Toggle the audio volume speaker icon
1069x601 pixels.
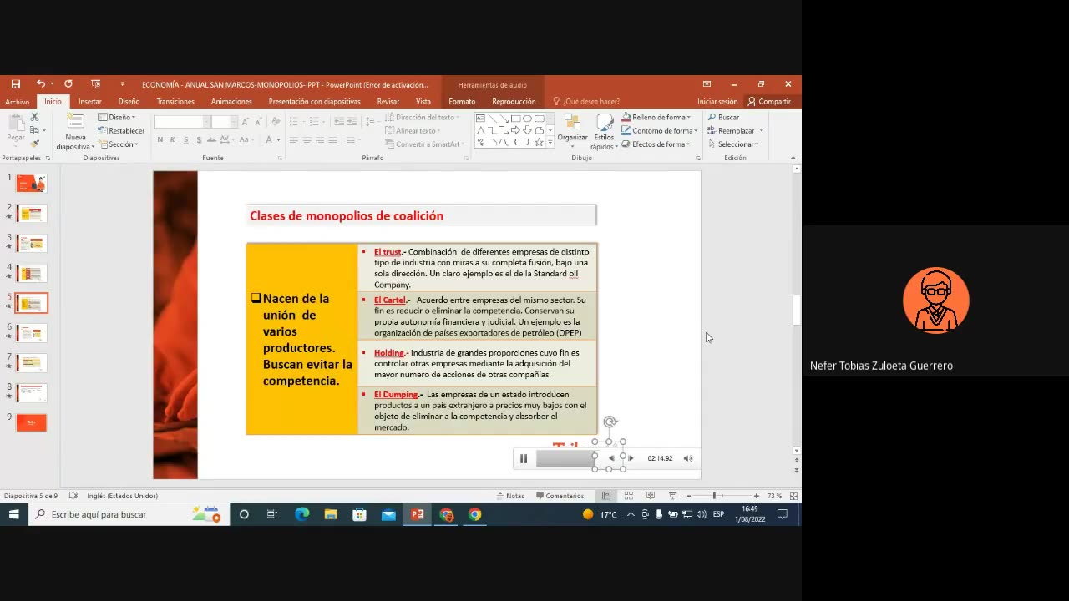(x=688, y=458)
